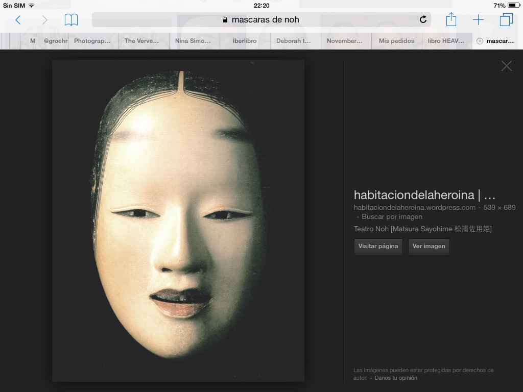Open the Buscar por imagen link
Image resolution: width=523 pixels, height=392 pixels.
pyautogui.click(x=392, y=216)
